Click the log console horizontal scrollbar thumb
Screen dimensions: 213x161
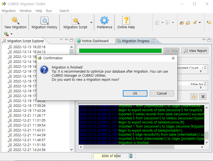[x=129, y=147]
